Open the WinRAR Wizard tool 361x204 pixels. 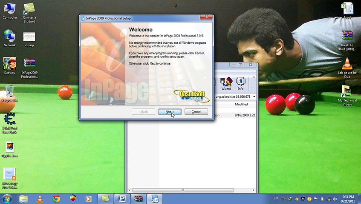[226, 82]
